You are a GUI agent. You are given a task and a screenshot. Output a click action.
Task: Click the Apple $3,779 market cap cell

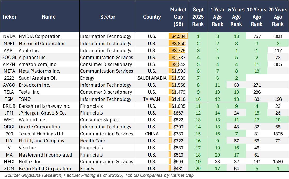coord(178,50)
